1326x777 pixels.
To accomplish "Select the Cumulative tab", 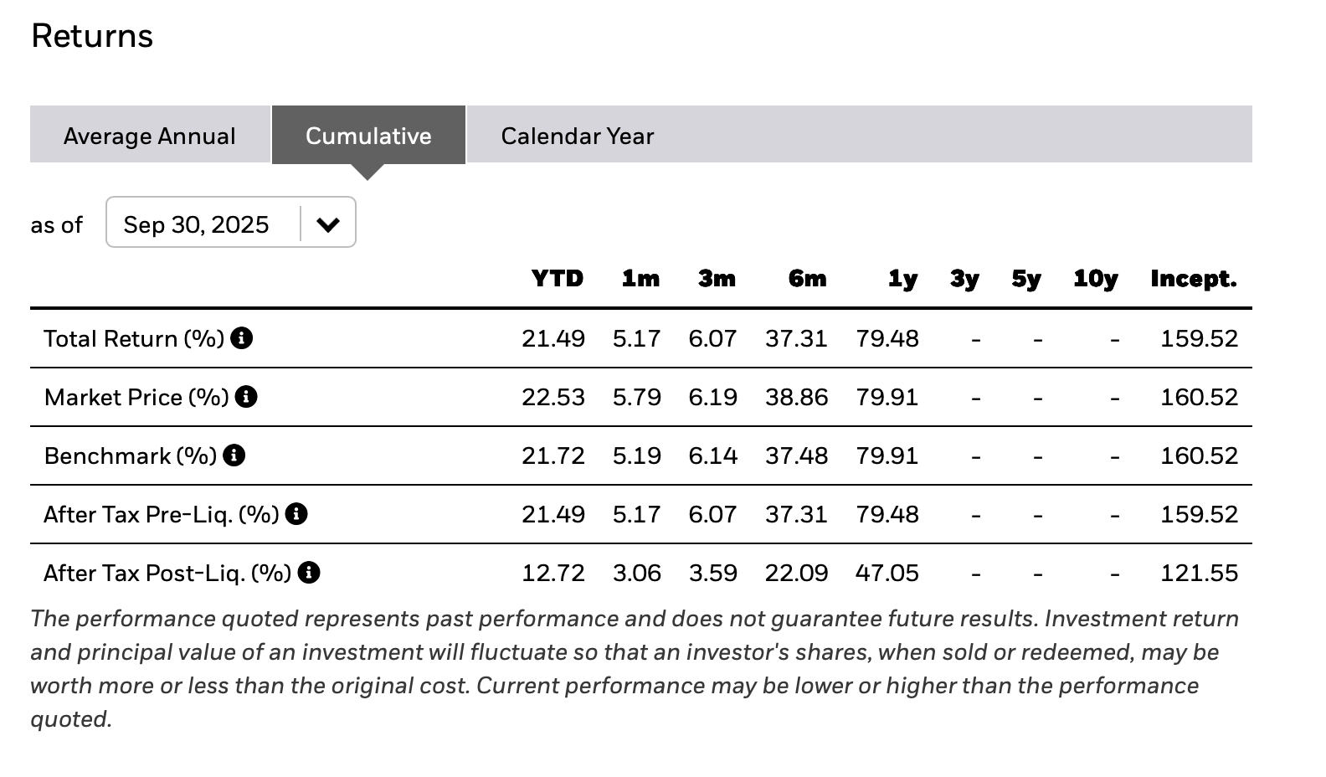I will [368, 136].
